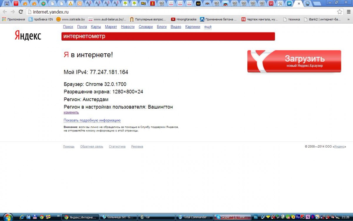
Task: Open the iBank2 интернет-банк bookmark
Action: pyautogui.click(x=322, y=19)
